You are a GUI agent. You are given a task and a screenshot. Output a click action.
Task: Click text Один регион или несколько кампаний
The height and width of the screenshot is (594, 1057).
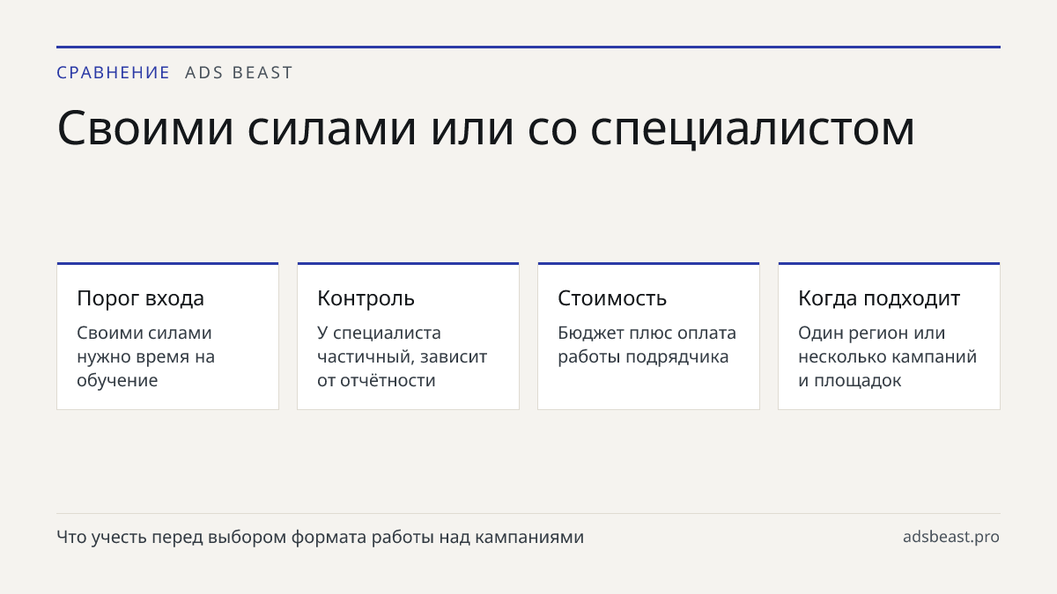(887, 345)
